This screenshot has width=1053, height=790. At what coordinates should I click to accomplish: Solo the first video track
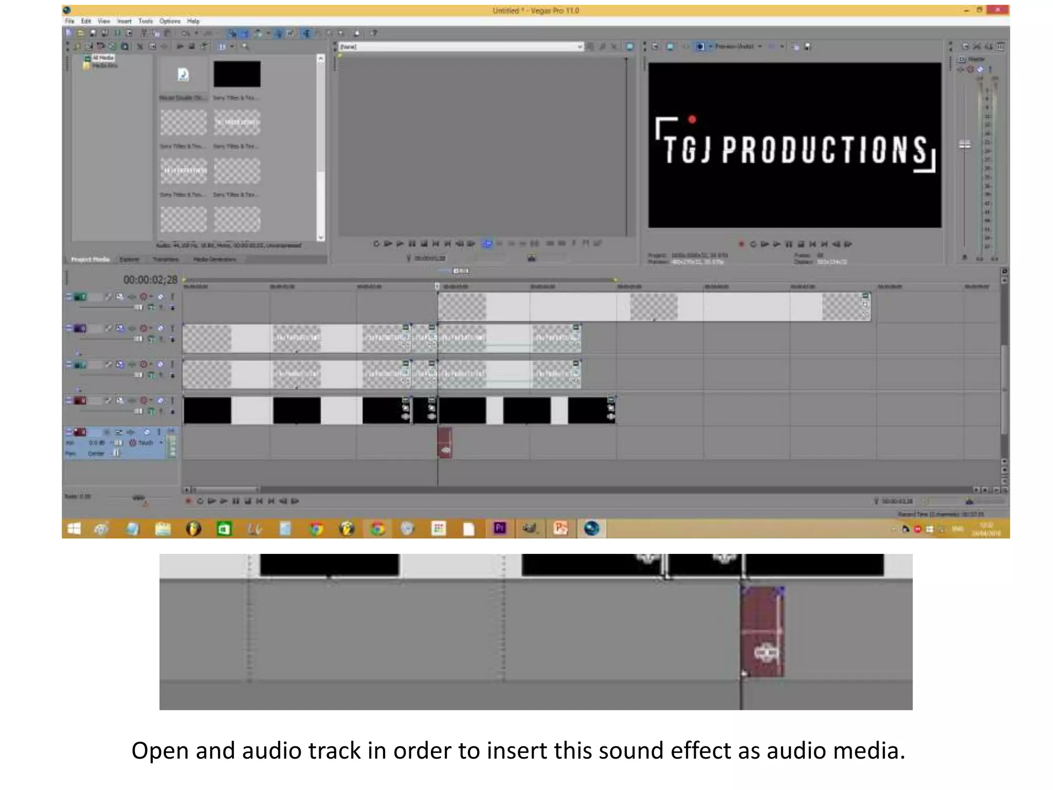point(172,297)
